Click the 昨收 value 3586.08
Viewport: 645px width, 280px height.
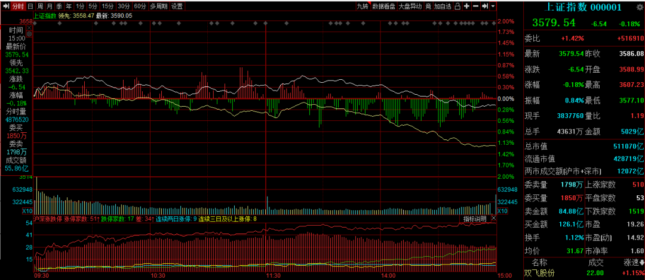tap(631, 54)
